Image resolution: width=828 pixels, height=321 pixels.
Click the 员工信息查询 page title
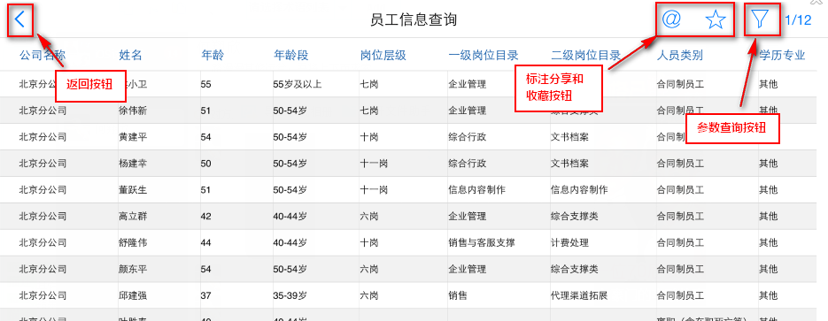click(414, 20)
